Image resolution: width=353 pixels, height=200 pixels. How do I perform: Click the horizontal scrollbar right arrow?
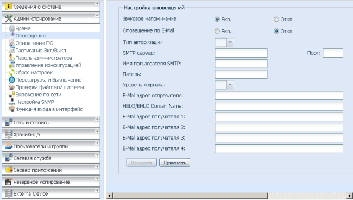pos(350,196)
